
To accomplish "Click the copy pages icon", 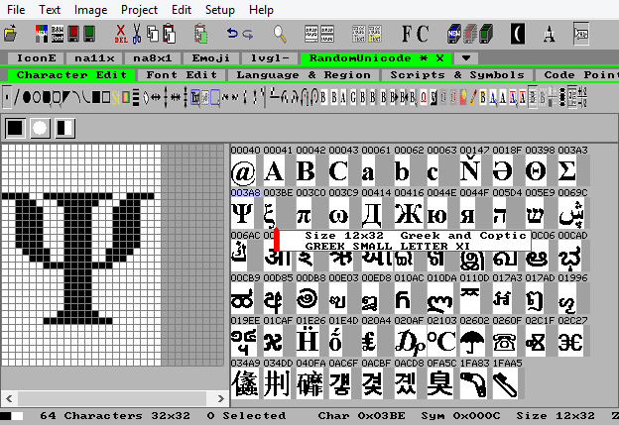I will 153,33.
